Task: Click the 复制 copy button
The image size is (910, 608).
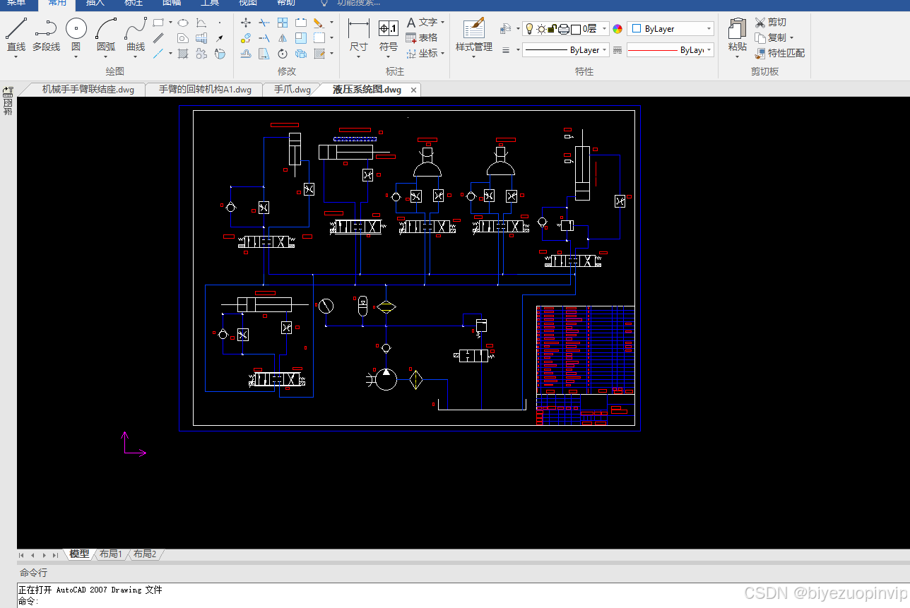Action: [771, 37]
